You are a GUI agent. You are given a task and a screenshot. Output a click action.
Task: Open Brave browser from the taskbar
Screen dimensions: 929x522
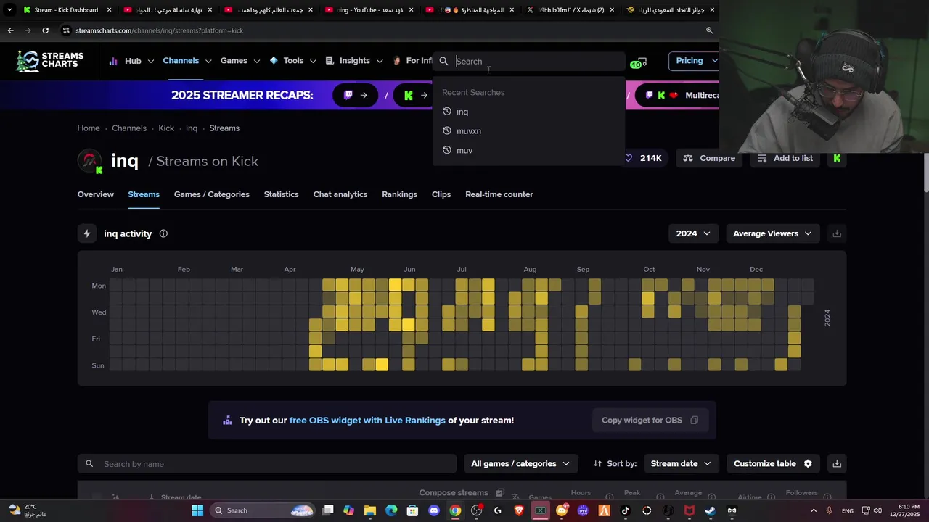(519, 510)
